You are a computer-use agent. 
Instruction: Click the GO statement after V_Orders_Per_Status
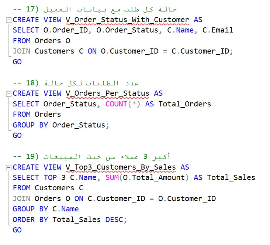[x=17, y=136]
